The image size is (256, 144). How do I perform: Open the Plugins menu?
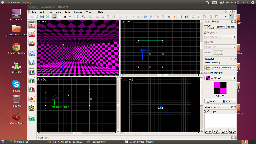78,12
